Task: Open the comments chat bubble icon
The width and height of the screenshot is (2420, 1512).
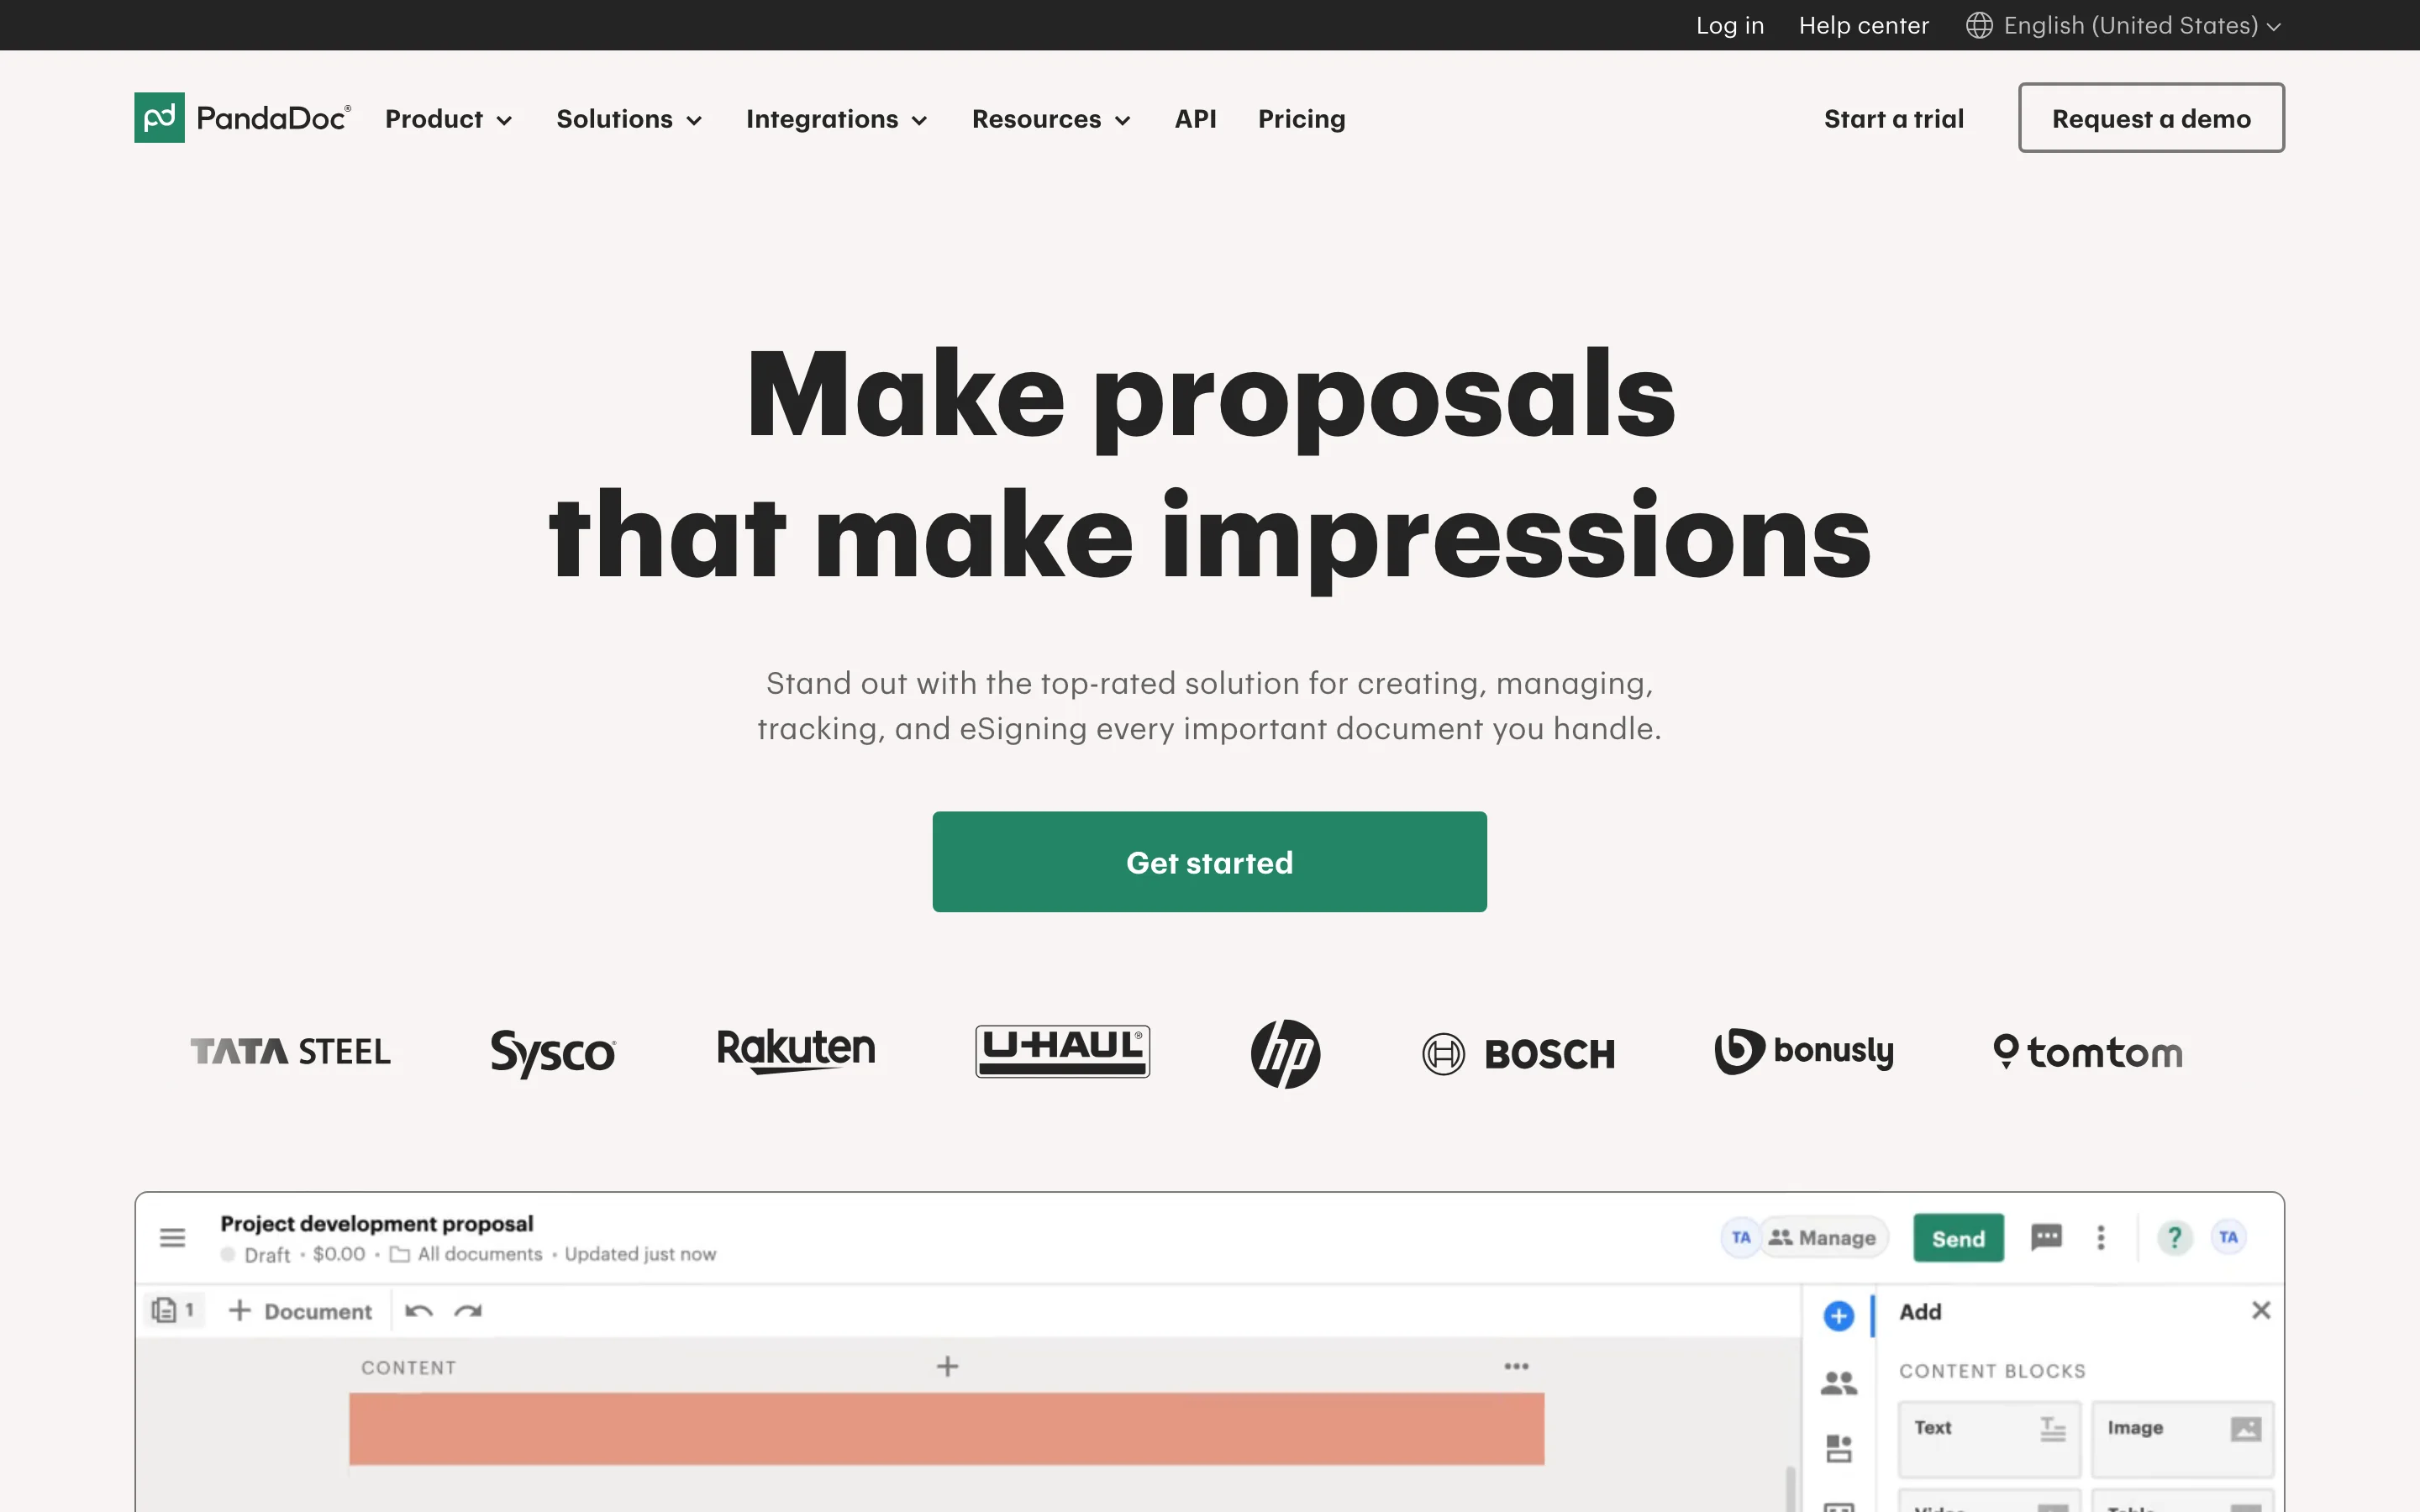Action: 2046,1237
